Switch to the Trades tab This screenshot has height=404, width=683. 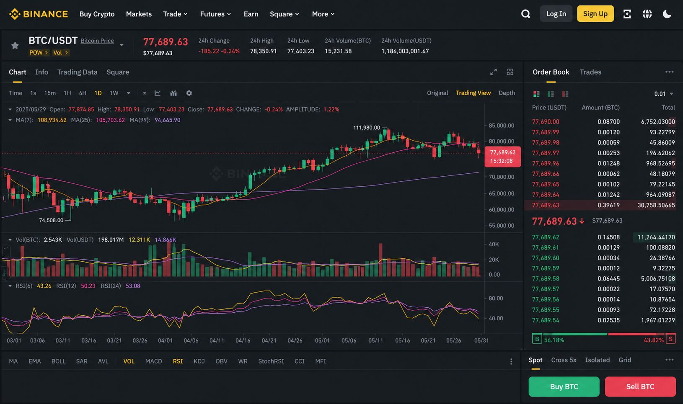point(590,72)
